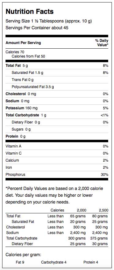The height and width of the screenshot is (270, 114).
Task: Select the Serving Size text line
Action: [49, 21]
